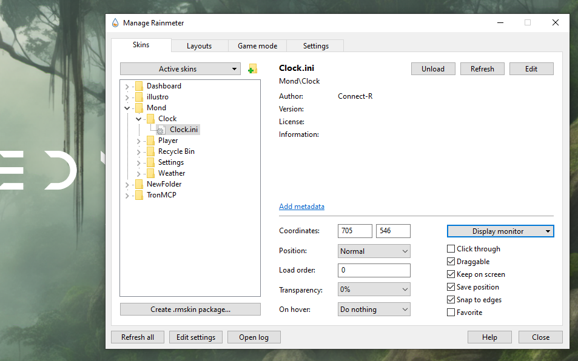Select the Clock.ini skin file icon

point(160,130)
